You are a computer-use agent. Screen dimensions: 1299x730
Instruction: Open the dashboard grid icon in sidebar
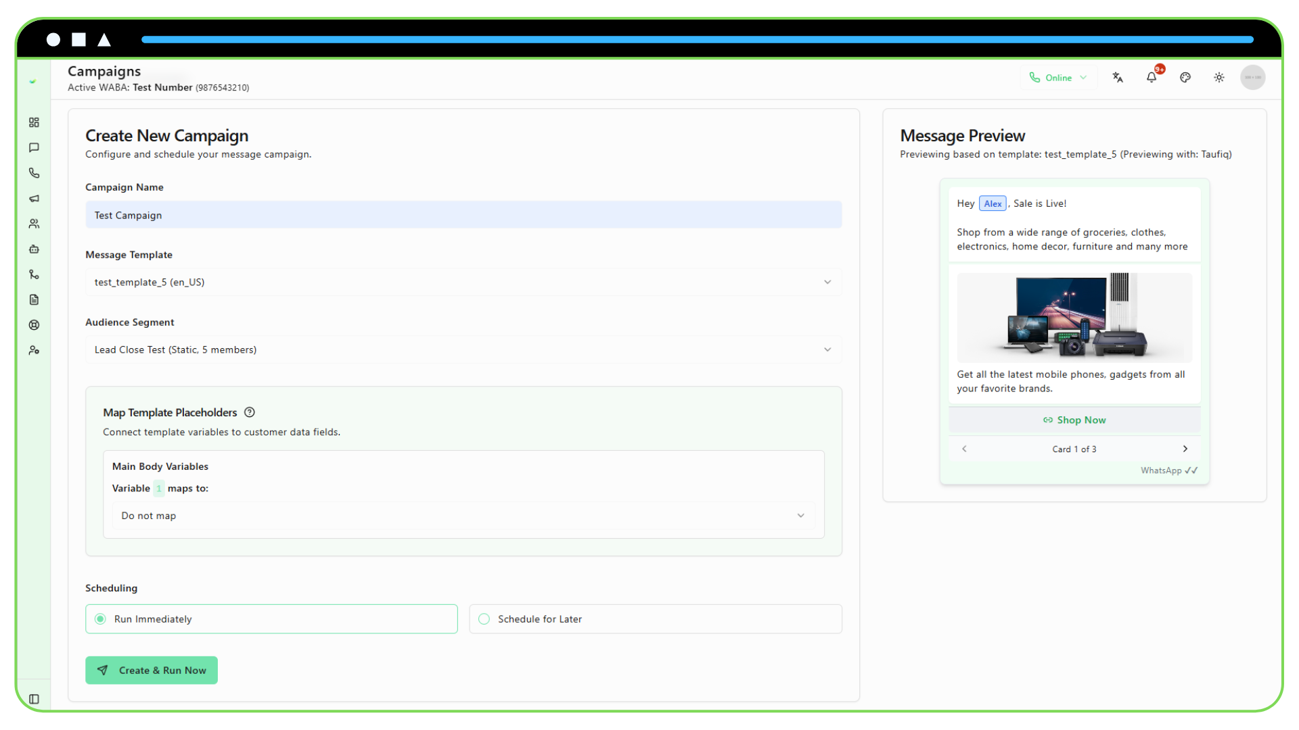(34, 122)
